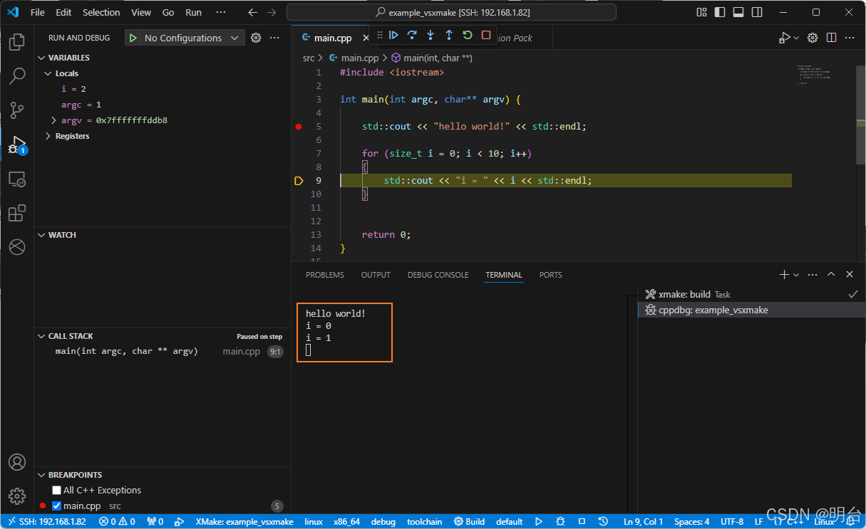Click the debug Step Over button
The width and height of the screenshot is (866, 529).
412,35
